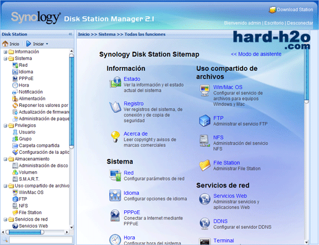Open the Estado status icon
319x245 pixels.
tap(115, 82)
